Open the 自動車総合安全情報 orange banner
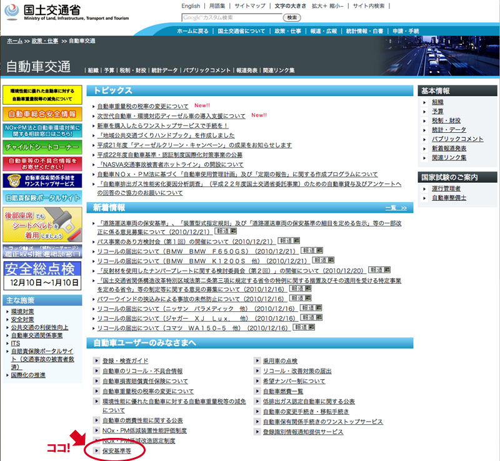This screenshot has height=461, width=500. (x=42, y=114)
